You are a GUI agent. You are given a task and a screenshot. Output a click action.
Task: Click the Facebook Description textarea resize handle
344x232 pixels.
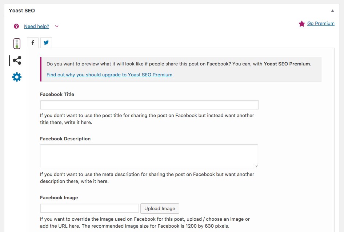[x=256, y=165]
